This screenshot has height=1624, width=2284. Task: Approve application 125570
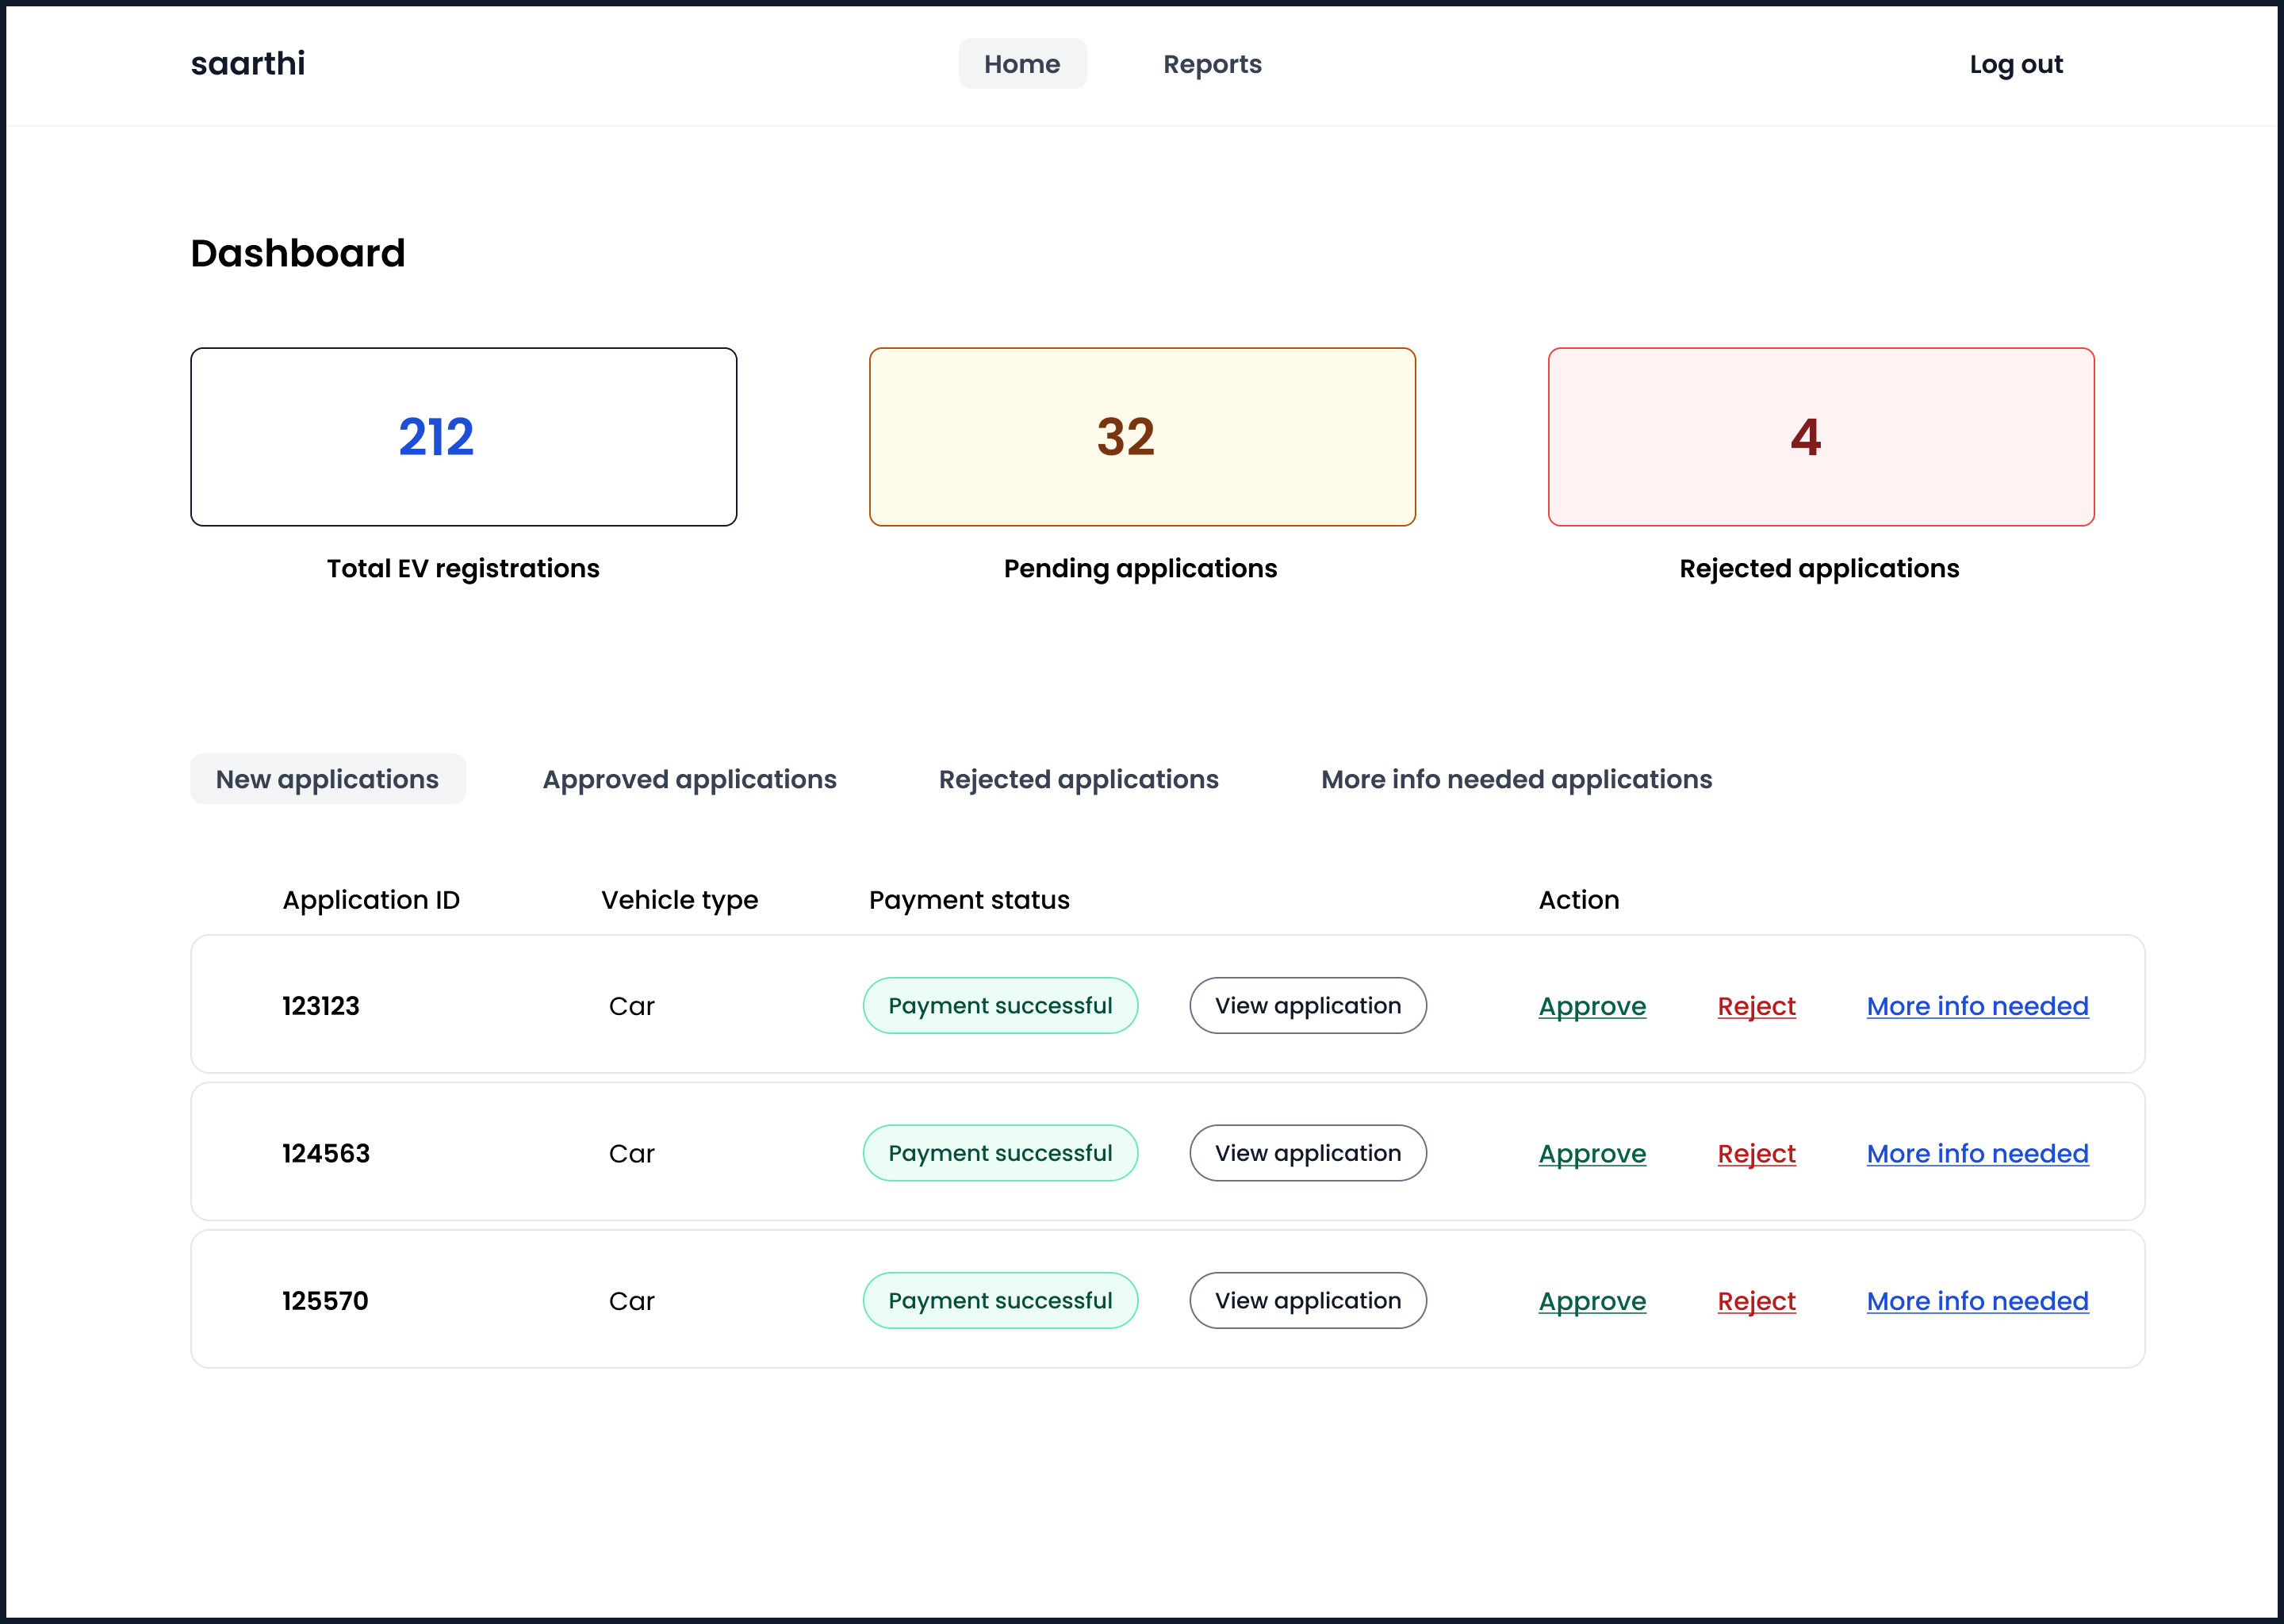[1592, 1300]
